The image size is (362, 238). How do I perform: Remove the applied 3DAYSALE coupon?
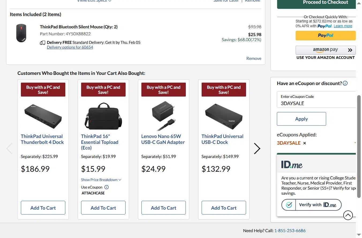click(x=304, y=143)
